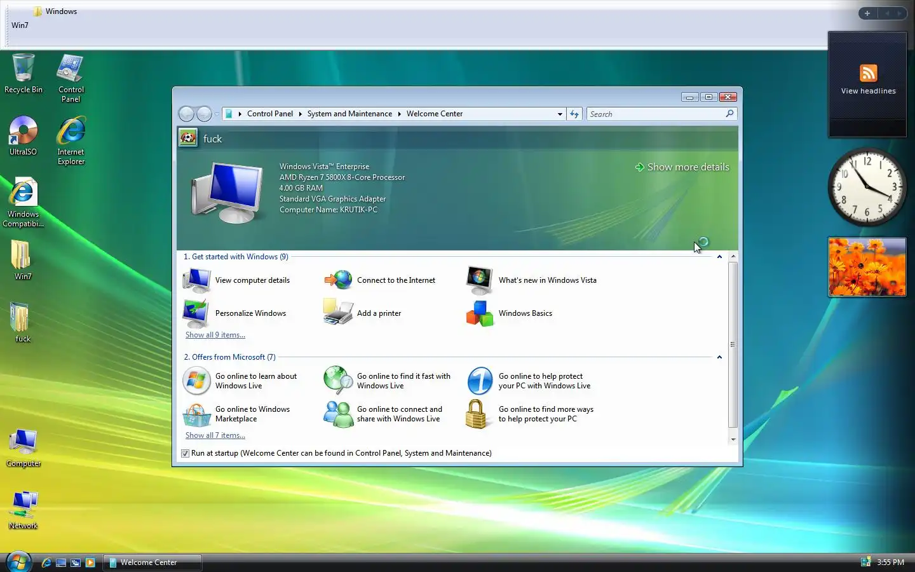
Task: Click Show more details link
Action: click(x=682, y=167)
